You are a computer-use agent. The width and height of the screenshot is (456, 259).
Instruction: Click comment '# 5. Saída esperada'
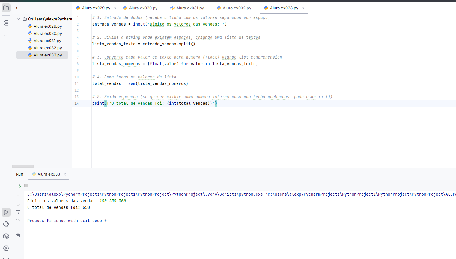pyautogui.click(x=212, y=97)
